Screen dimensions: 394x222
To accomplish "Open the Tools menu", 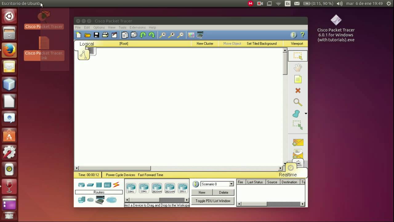I will click(123, 27).
